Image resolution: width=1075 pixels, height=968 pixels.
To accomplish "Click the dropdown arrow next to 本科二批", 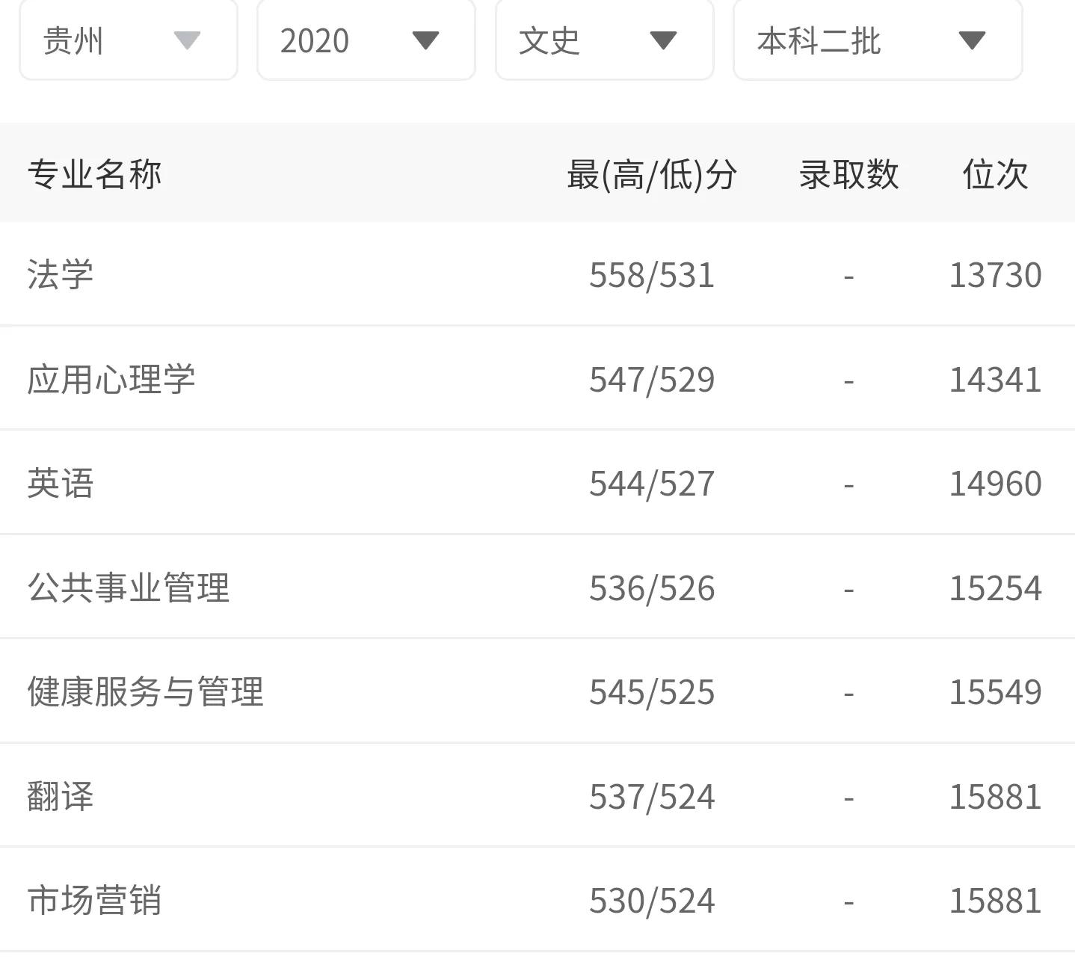I will (973, 41).
